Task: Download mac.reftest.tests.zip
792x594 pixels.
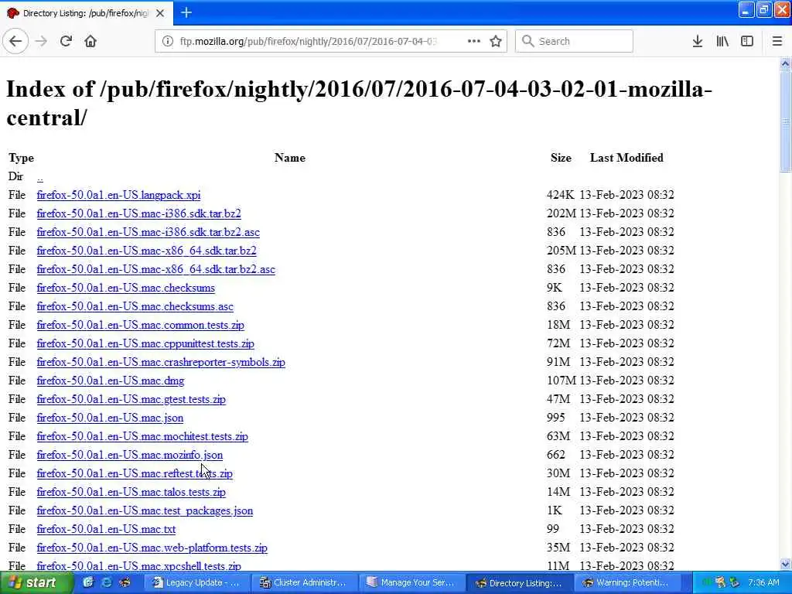Action: click(x=135, y=474)
